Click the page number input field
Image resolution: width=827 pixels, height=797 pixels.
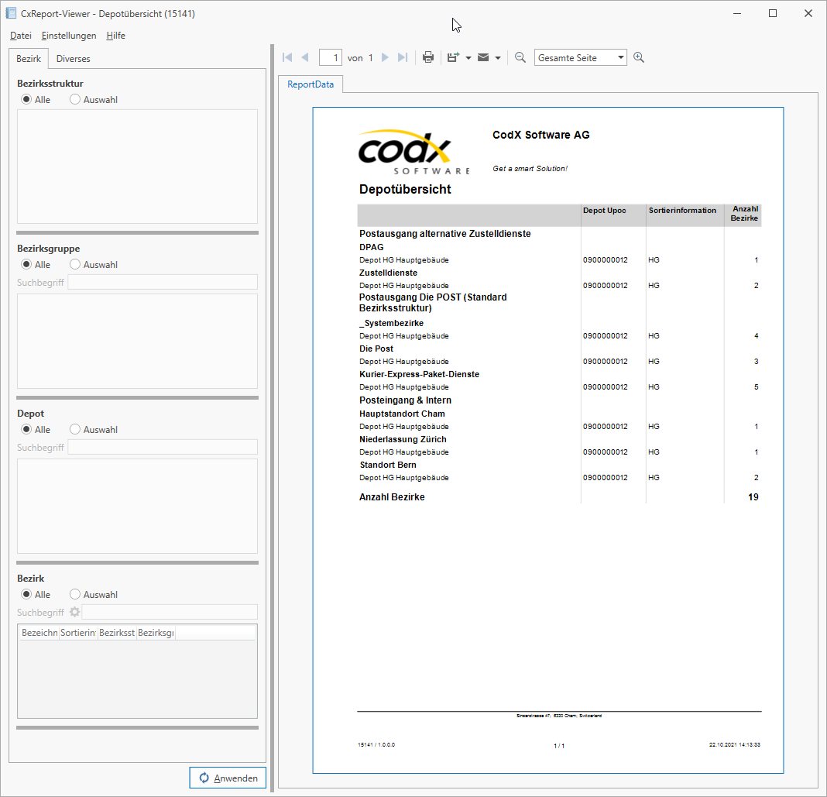point(331,58)
